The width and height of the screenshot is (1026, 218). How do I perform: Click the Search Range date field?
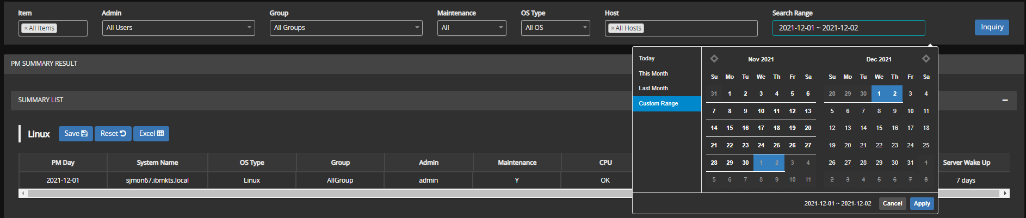848,28
